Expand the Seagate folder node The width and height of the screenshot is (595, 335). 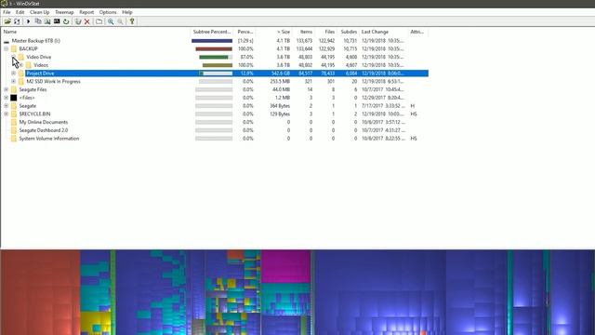(7, 106)
